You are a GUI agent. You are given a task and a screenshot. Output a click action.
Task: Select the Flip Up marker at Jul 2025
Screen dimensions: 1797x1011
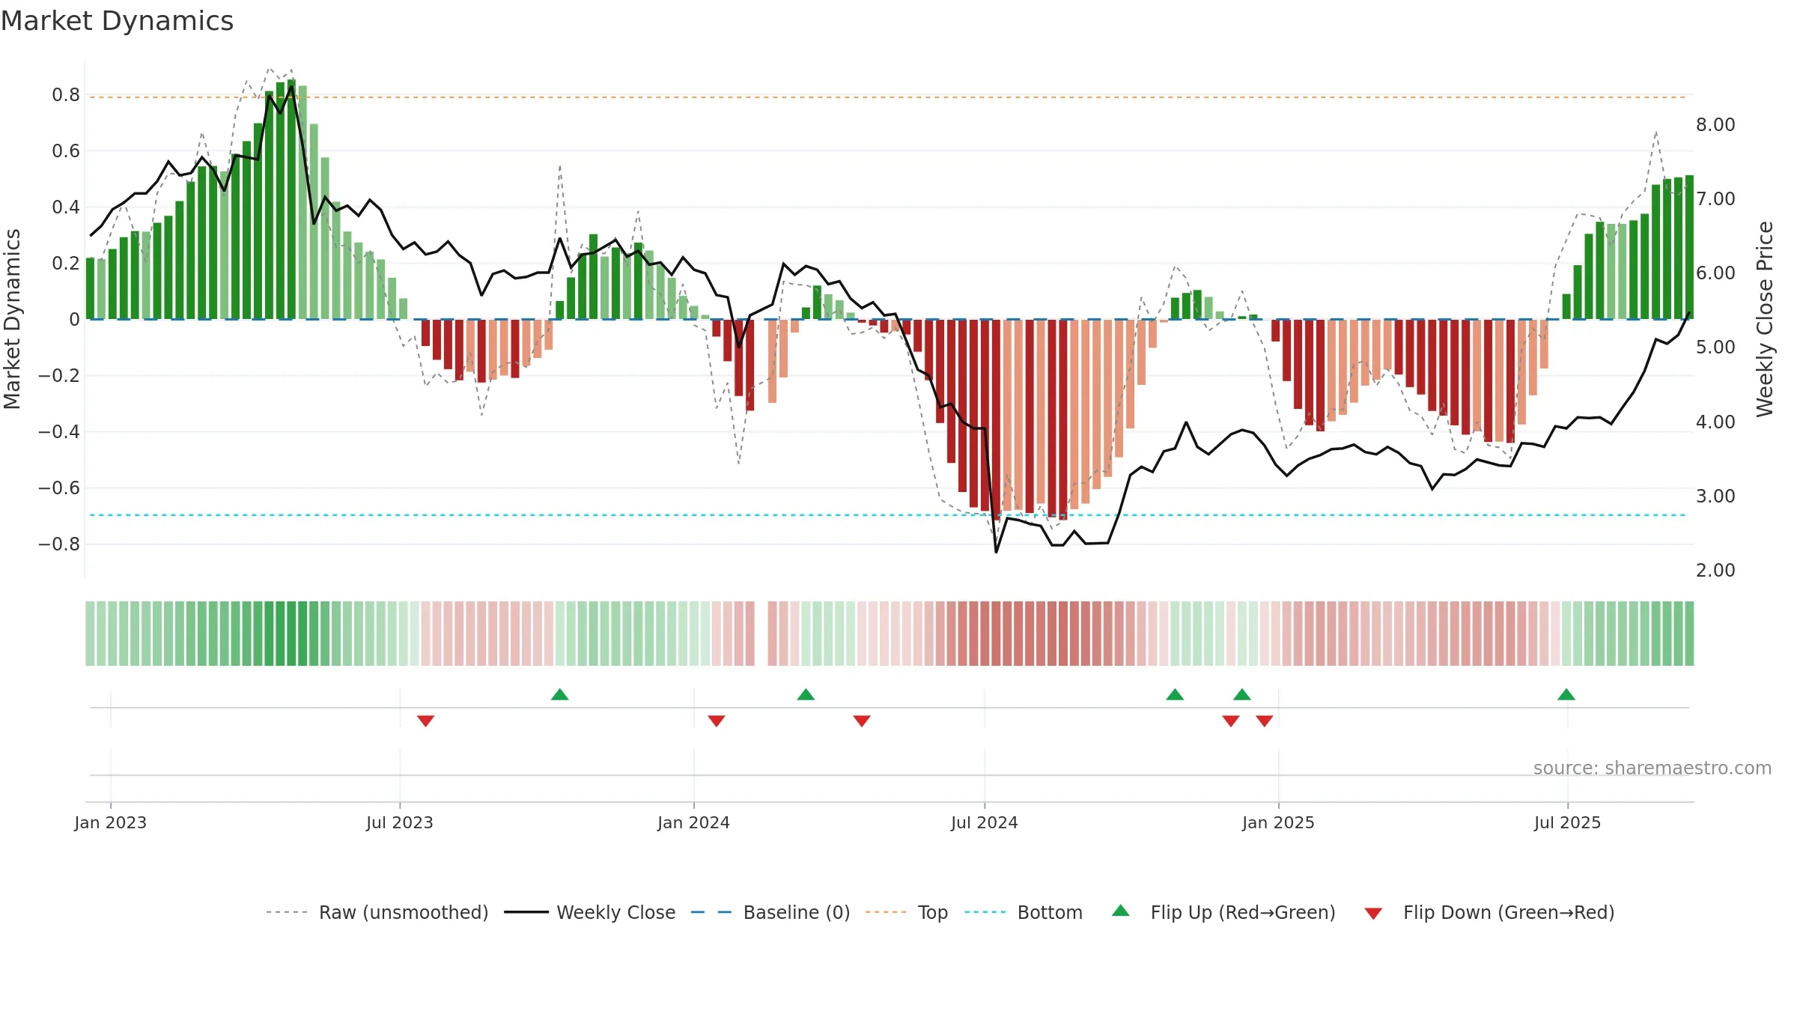click(1566, 694)
